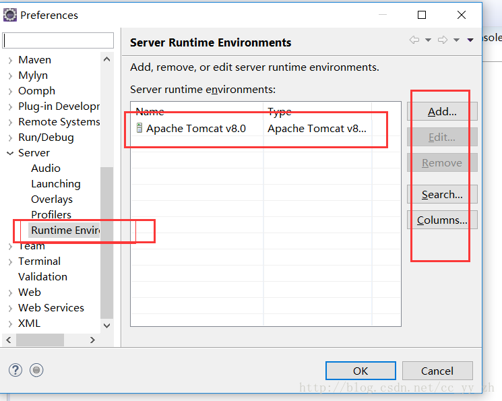
Task: Click tree horizontal scrollbar left arrow
Action: tap(9, 340)
